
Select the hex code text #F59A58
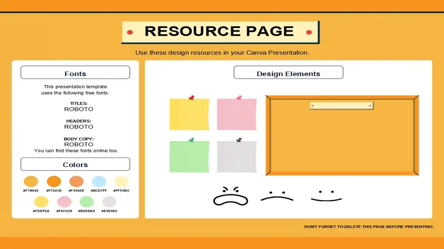[x=77, y=191]
